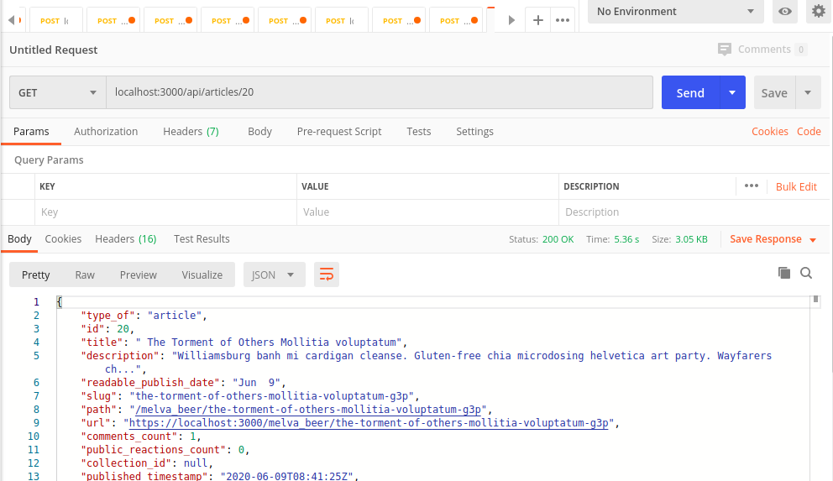Click the Time 5.36 s value
The image size is (833, 481).
point(626,239)
